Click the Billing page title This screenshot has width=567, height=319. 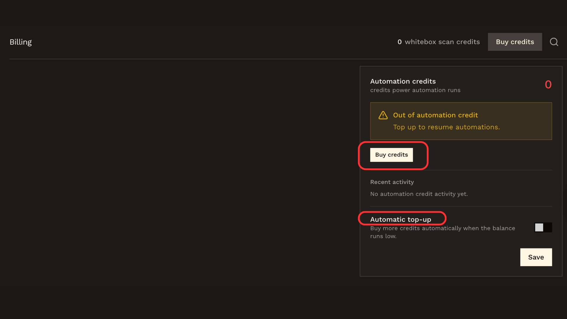click(x=21, y=42)
